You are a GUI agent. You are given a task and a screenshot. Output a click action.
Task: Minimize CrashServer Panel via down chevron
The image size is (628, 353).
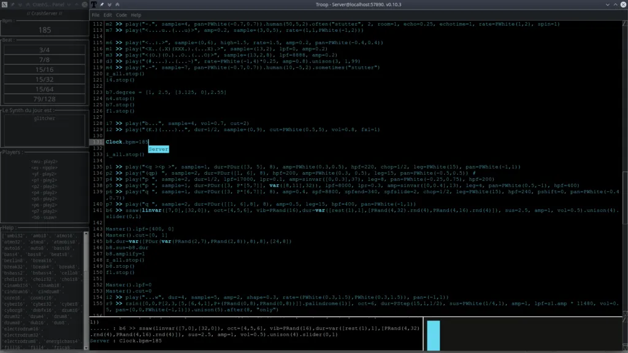[x=69, y=4]
